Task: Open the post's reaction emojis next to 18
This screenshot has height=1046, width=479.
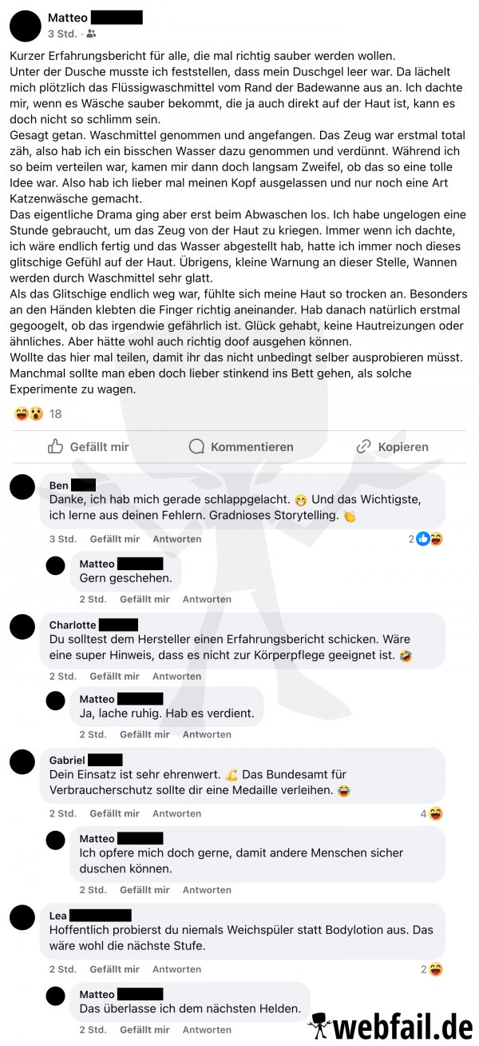Action: click(30, 413)
